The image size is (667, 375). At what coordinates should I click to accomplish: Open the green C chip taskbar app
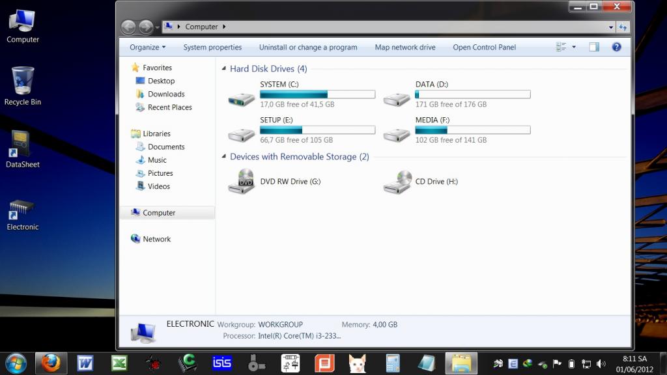(188, 364)
